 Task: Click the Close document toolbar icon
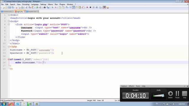pyautogui.click(x=16, y=7)
